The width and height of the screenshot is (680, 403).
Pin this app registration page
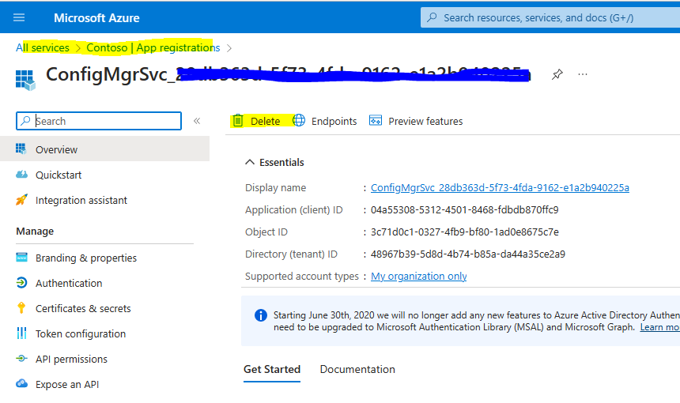557,74
